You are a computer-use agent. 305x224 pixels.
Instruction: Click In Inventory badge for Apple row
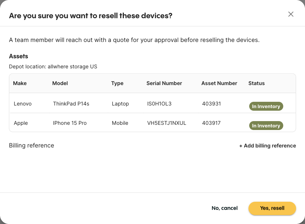266,126
